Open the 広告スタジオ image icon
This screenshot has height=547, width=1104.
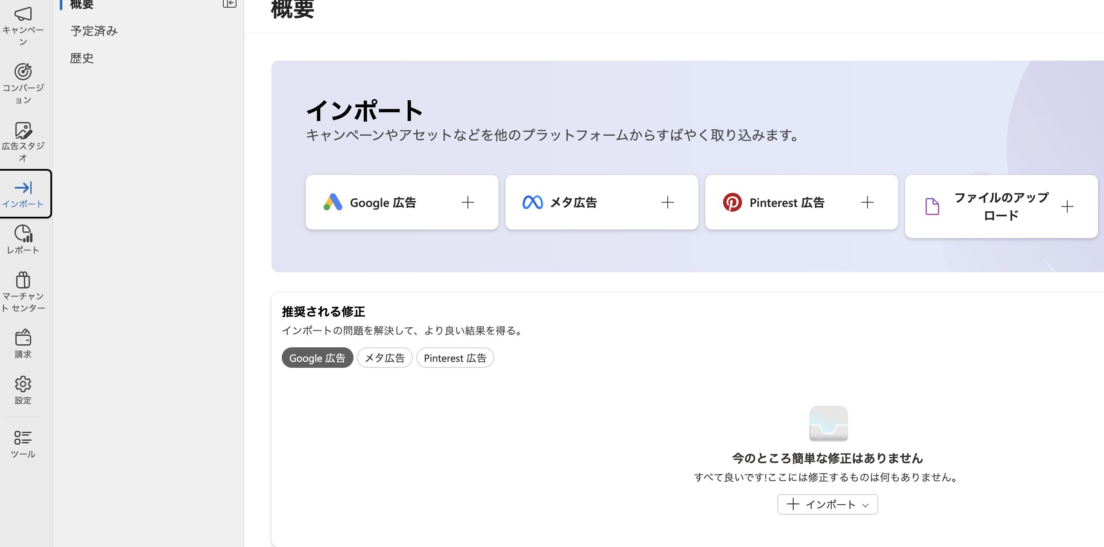[23, 131]
